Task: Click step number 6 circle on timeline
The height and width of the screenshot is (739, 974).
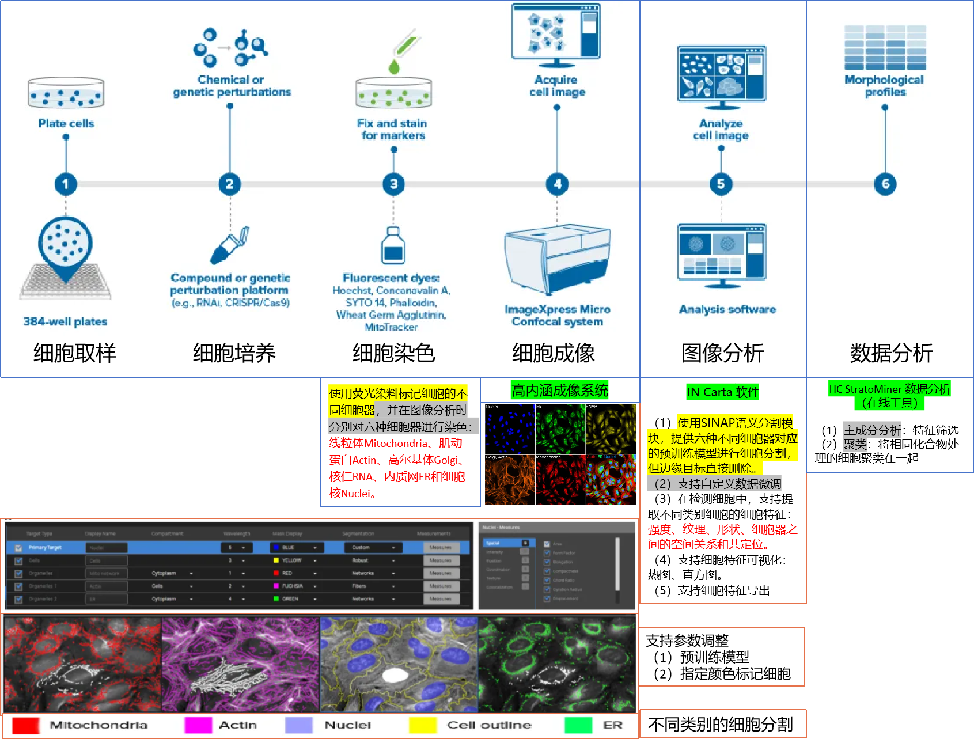Action: point(885,184)
